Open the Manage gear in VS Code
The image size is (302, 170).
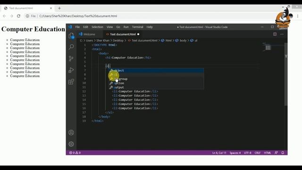pyautogui.click(x=71, y=144)
